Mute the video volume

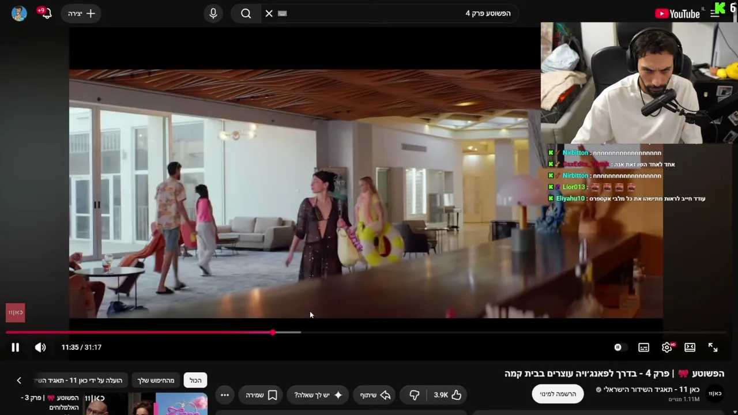pyautogui.click(x=40, y=347)
